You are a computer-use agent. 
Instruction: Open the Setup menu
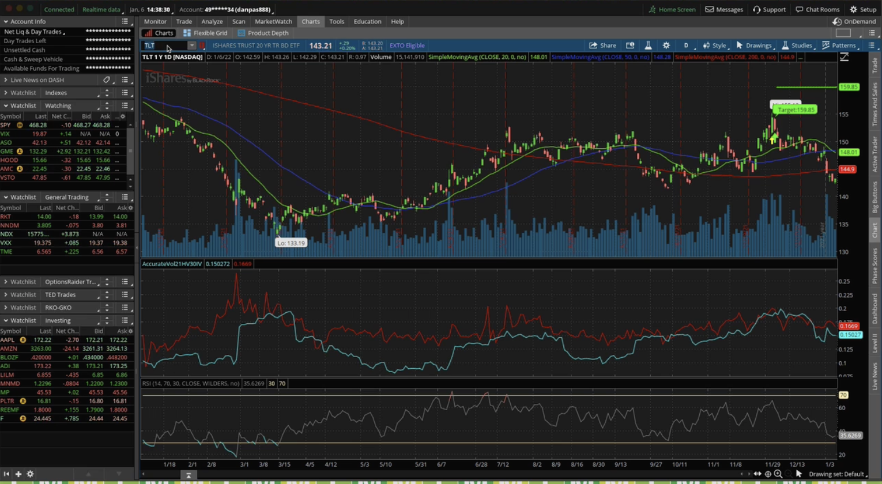(x=863, y=9)
